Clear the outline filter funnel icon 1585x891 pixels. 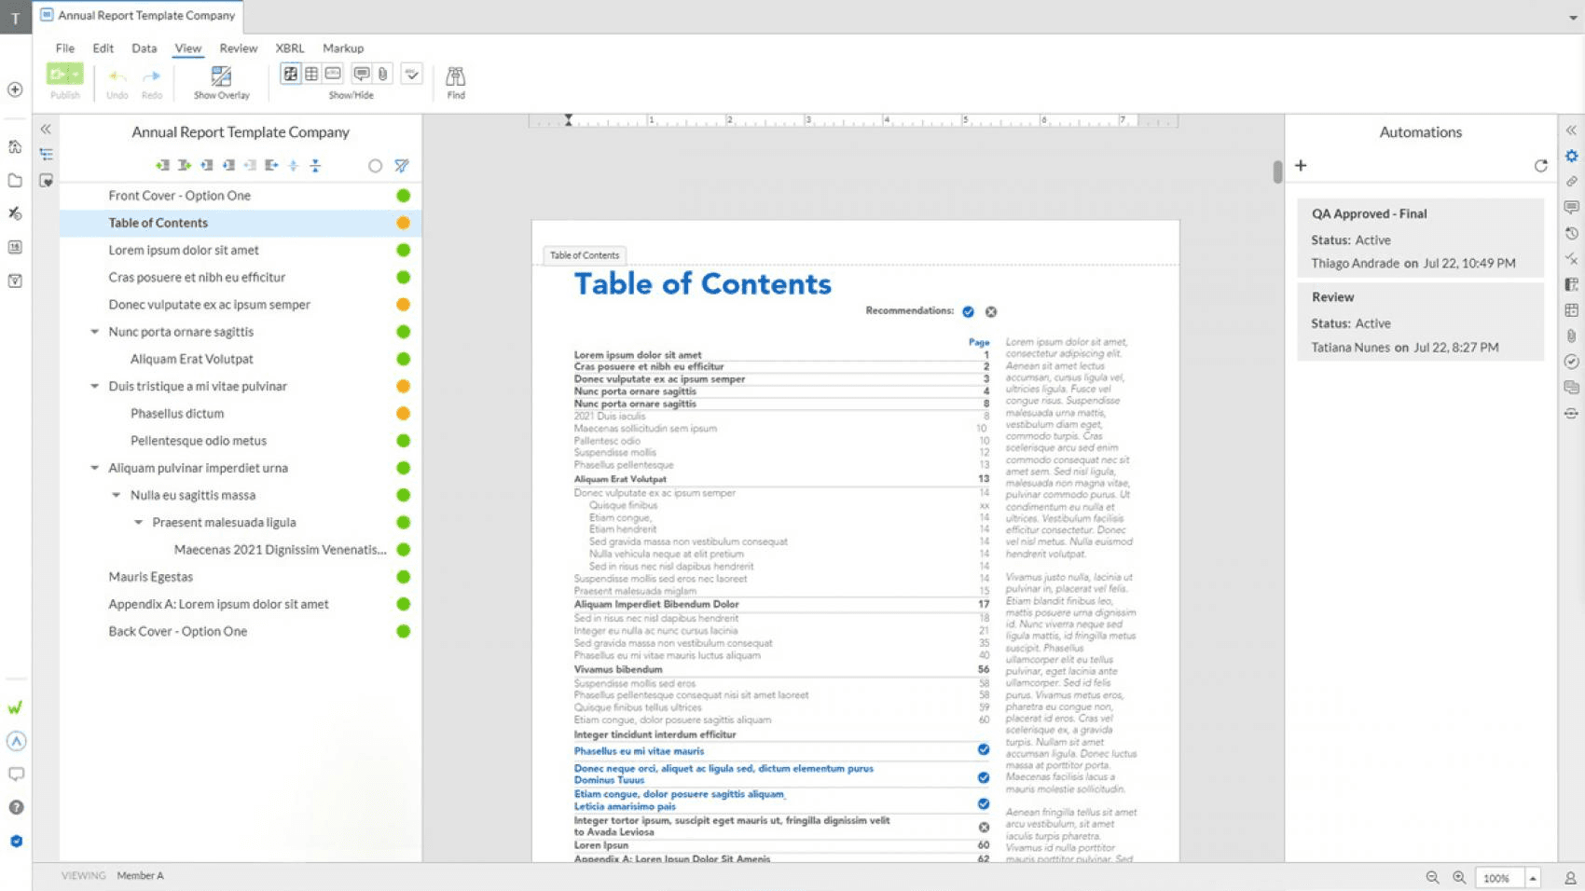click(402, 166)
